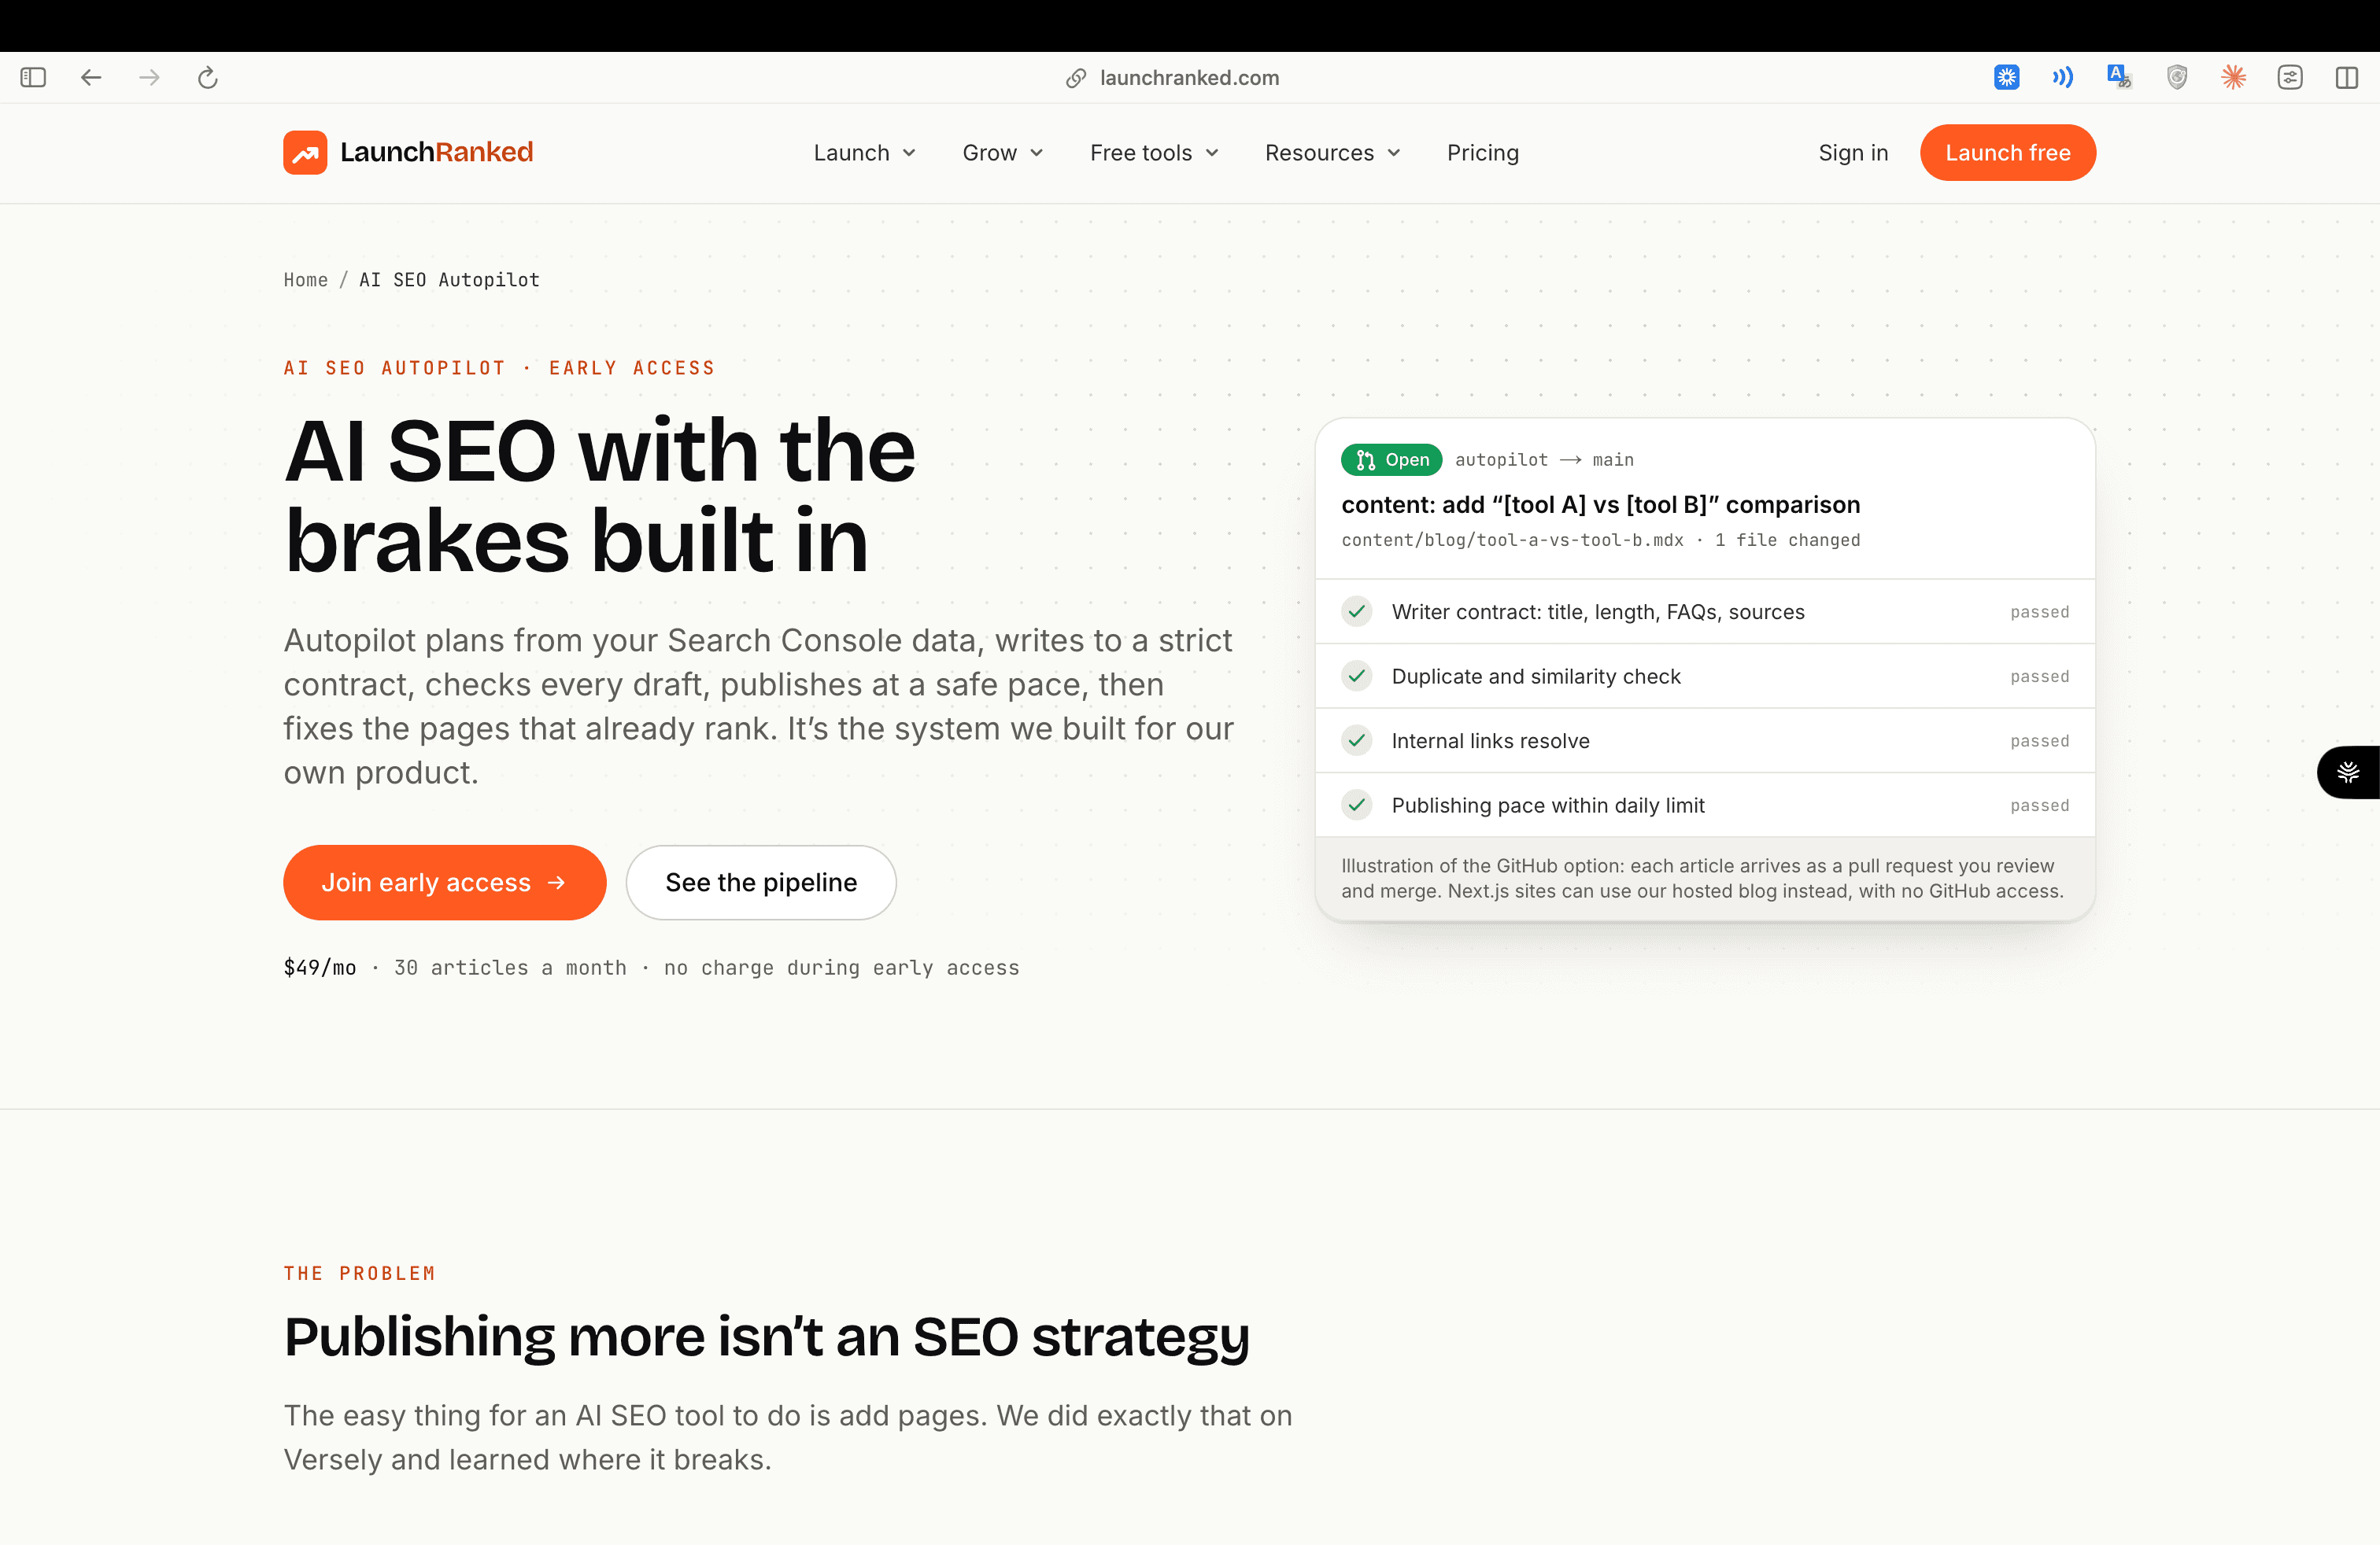Click the Writer contract check row text
The width and height of the screenshot is (2380, 1545).
1598,611
